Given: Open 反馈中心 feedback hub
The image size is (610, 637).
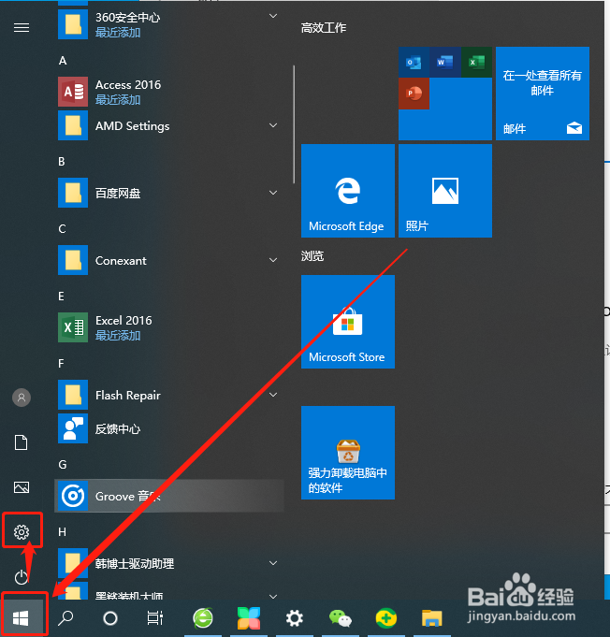Looking at the screenshot, I should [x=168, y=428].
